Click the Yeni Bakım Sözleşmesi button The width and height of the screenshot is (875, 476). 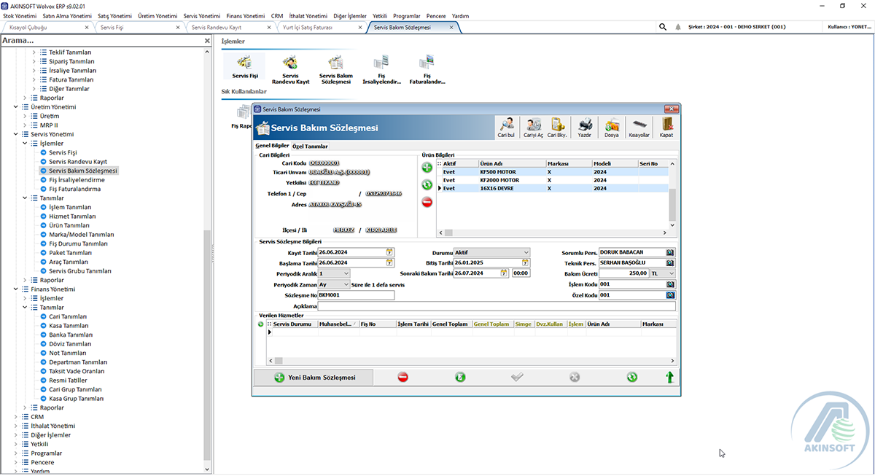(x=314, y=378)
